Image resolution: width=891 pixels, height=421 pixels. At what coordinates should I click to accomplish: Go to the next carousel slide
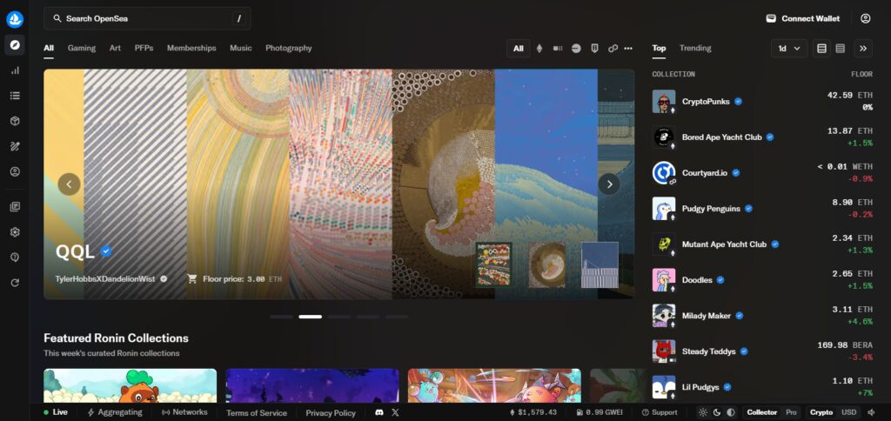pyautogui.click(x=609, y=184)
